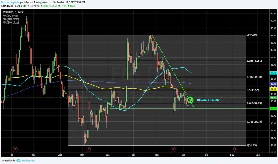Click the Sep label on time axis
Screen dimensions: 278x164
click(183, 155)
